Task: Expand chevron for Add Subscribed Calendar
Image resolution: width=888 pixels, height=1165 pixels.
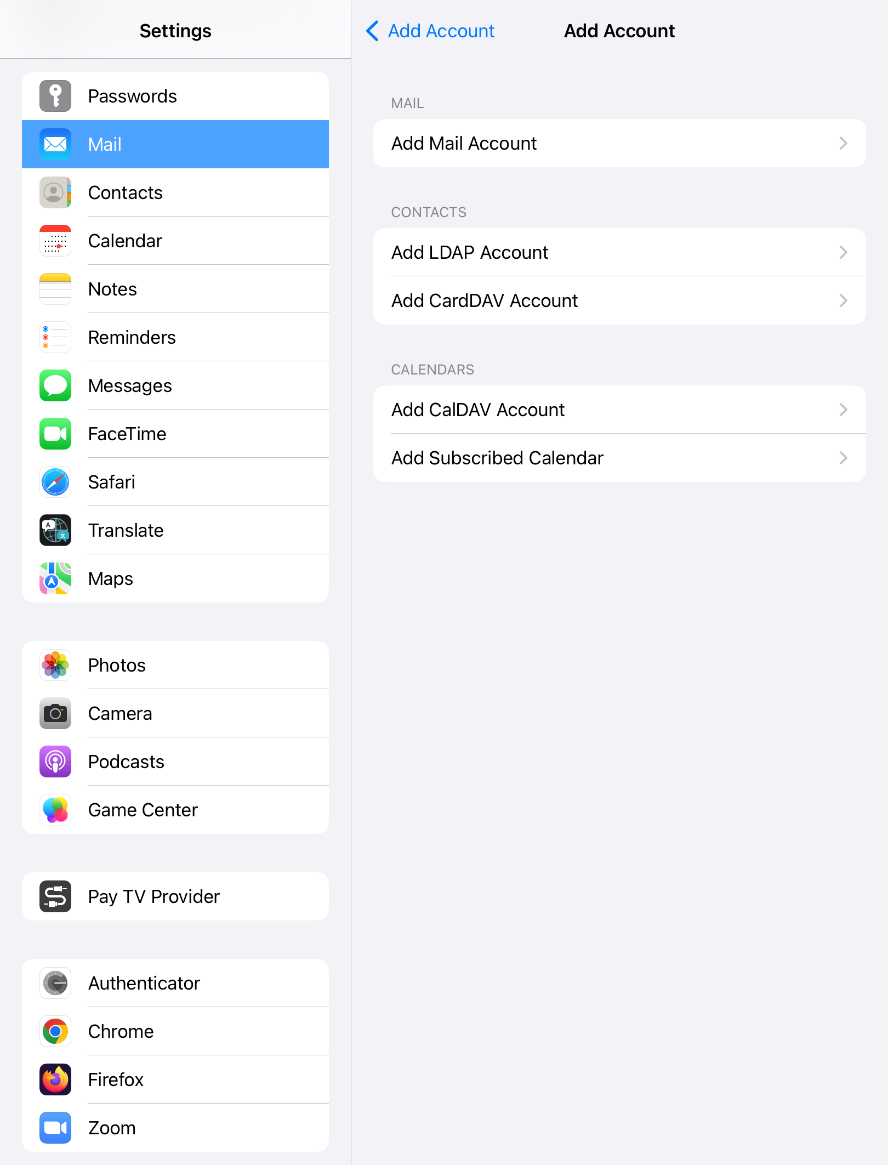Action: point(843,458)
